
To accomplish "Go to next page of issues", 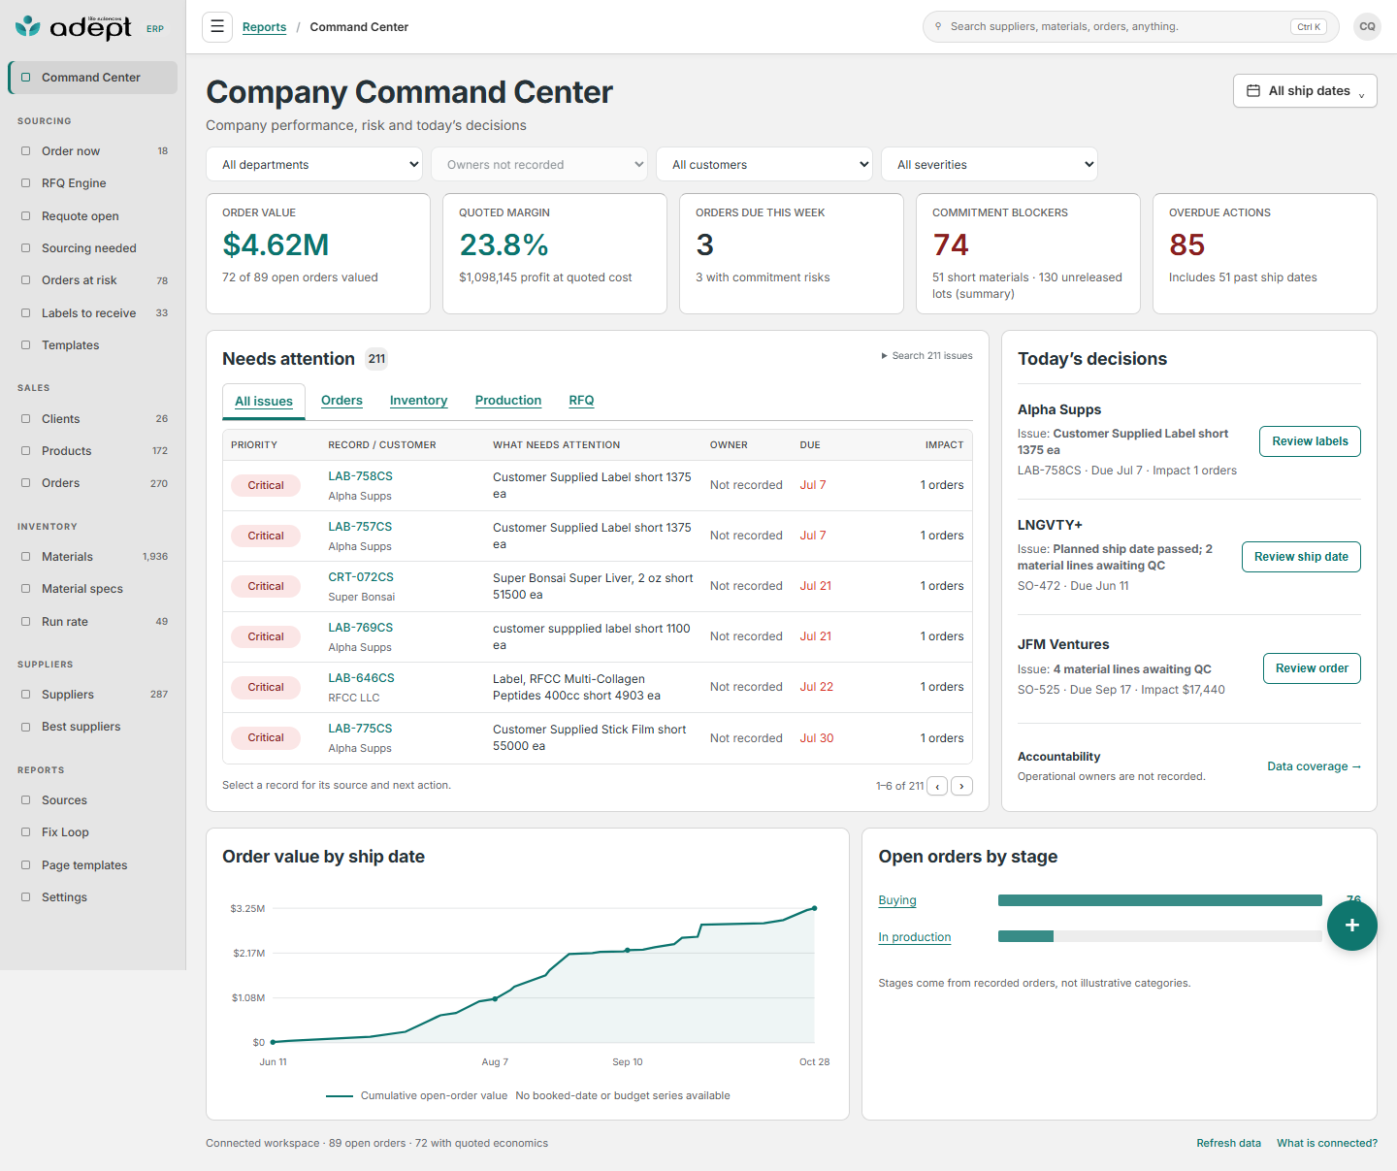I will pos(961,787).
